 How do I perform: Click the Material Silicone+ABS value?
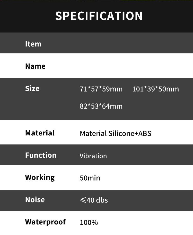[116, 133]
